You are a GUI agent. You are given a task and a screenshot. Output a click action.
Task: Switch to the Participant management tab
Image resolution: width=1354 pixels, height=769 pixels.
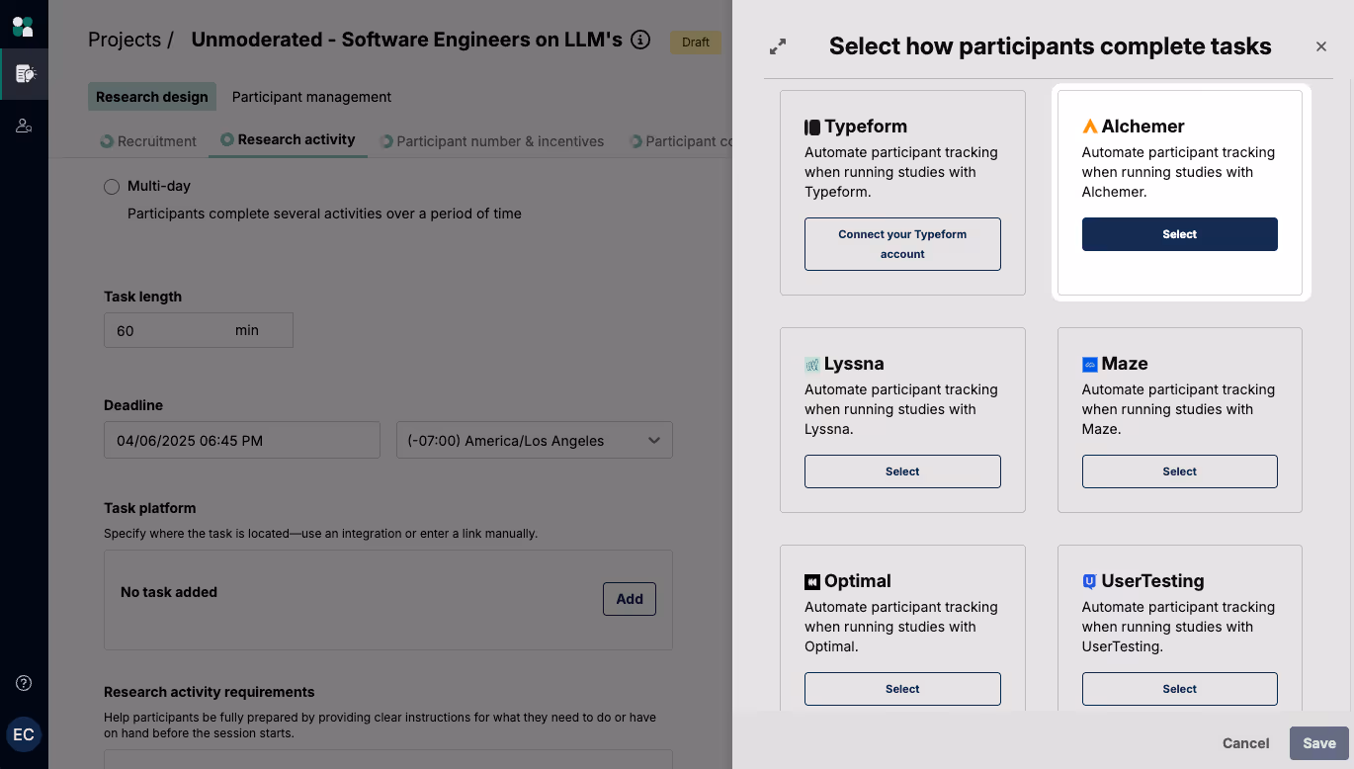(311, 97)
